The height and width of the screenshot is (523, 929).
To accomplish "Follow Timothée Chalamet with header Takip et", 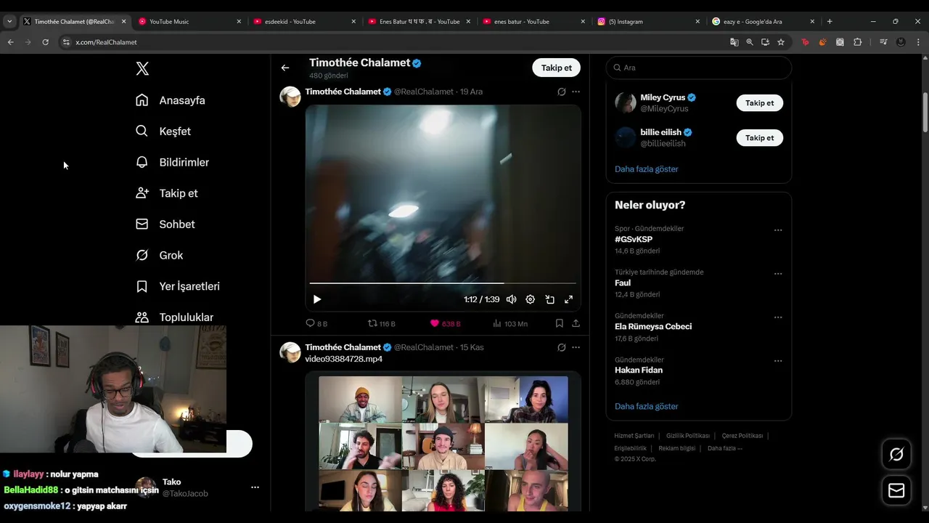I will 556,68.
